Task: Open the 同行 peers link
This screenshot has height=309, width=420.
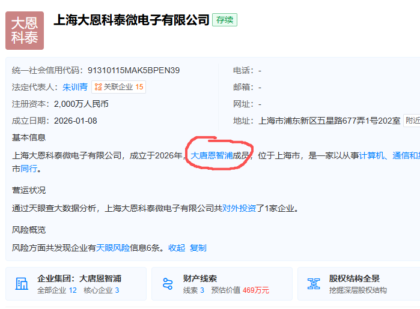Action: click(29, 169)
